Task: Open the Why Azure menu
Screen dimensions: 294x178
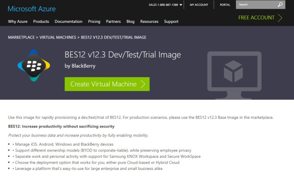Action: 18,21
